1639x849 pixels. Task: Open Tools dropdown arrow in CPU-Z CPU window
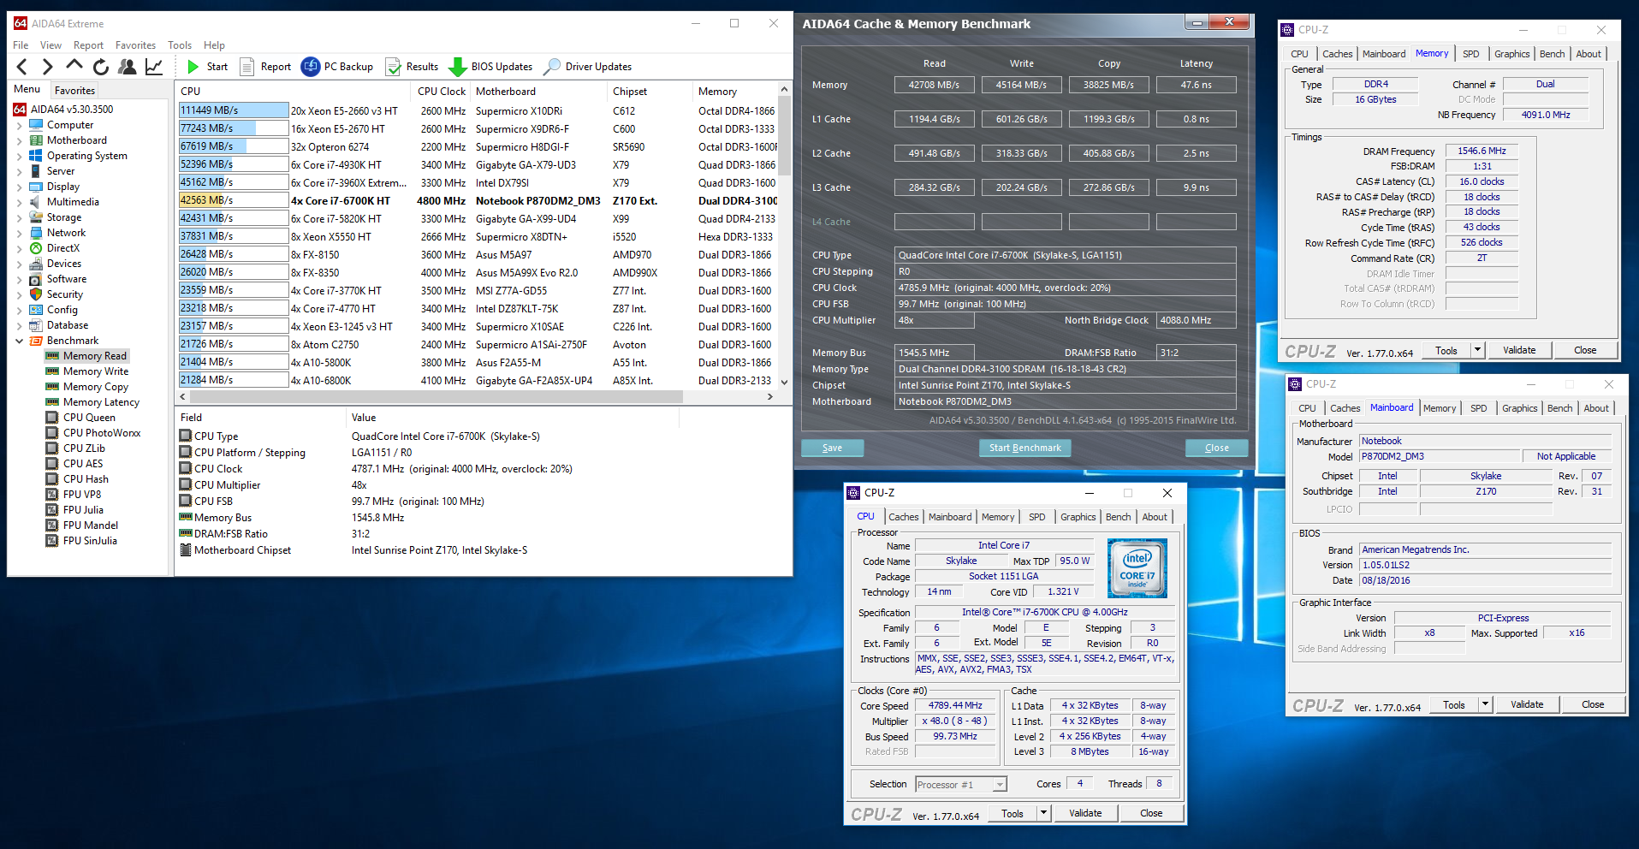click(x=1043, y=813)
